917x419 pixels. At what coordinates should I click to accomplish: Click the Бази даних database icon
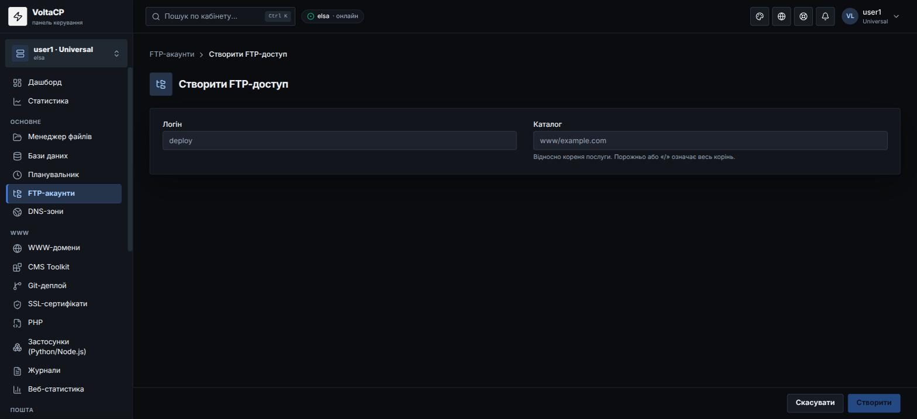[x=18, y=157]
